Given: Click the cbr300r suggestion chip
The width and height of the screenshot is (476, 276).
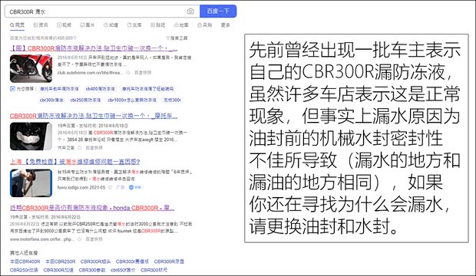Looking at the screenshot, I should click(x=51, y=100).
